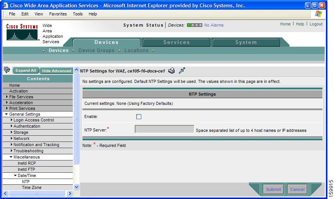Select Time Zone under Date/Time
The height and width of the screenshot is (199, 334).
point(31,187)
